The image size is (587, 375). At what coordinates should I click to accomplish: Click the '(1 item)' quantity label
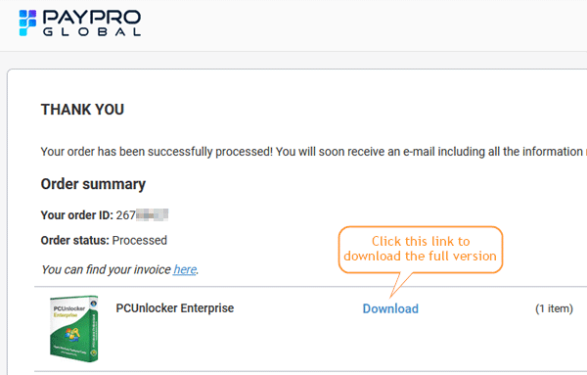[x=554, y=308]
